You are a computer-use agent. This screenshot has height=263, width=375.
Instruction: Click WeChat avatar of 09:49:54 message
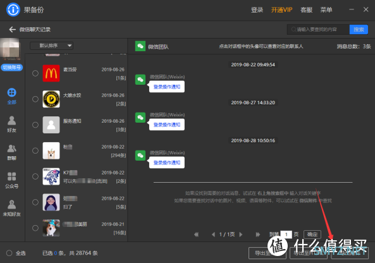click(x=140, y=80)
